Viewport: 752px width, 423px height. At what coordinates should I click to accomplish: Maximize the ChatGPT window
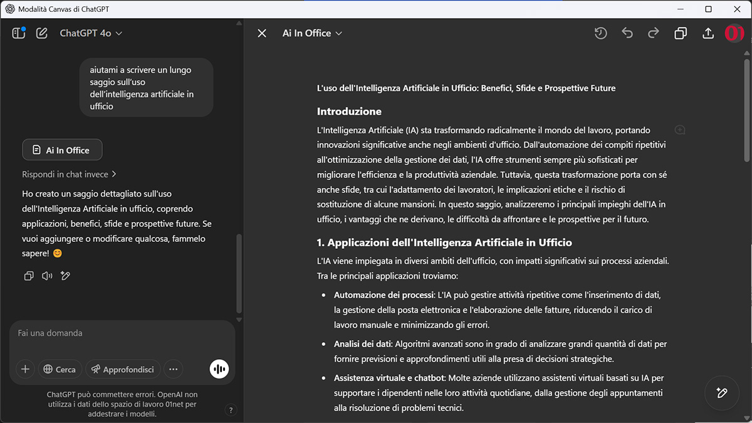[x=709, y=9]
